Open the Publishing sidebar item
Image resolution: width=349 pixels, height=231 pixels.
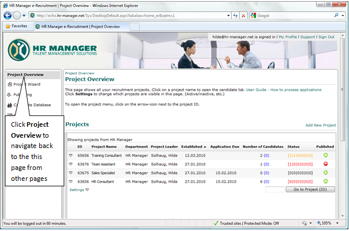coord(20,94)
